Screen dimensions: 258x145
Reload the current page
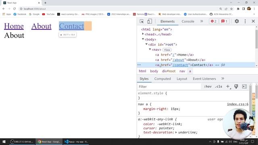pos(15,9)
